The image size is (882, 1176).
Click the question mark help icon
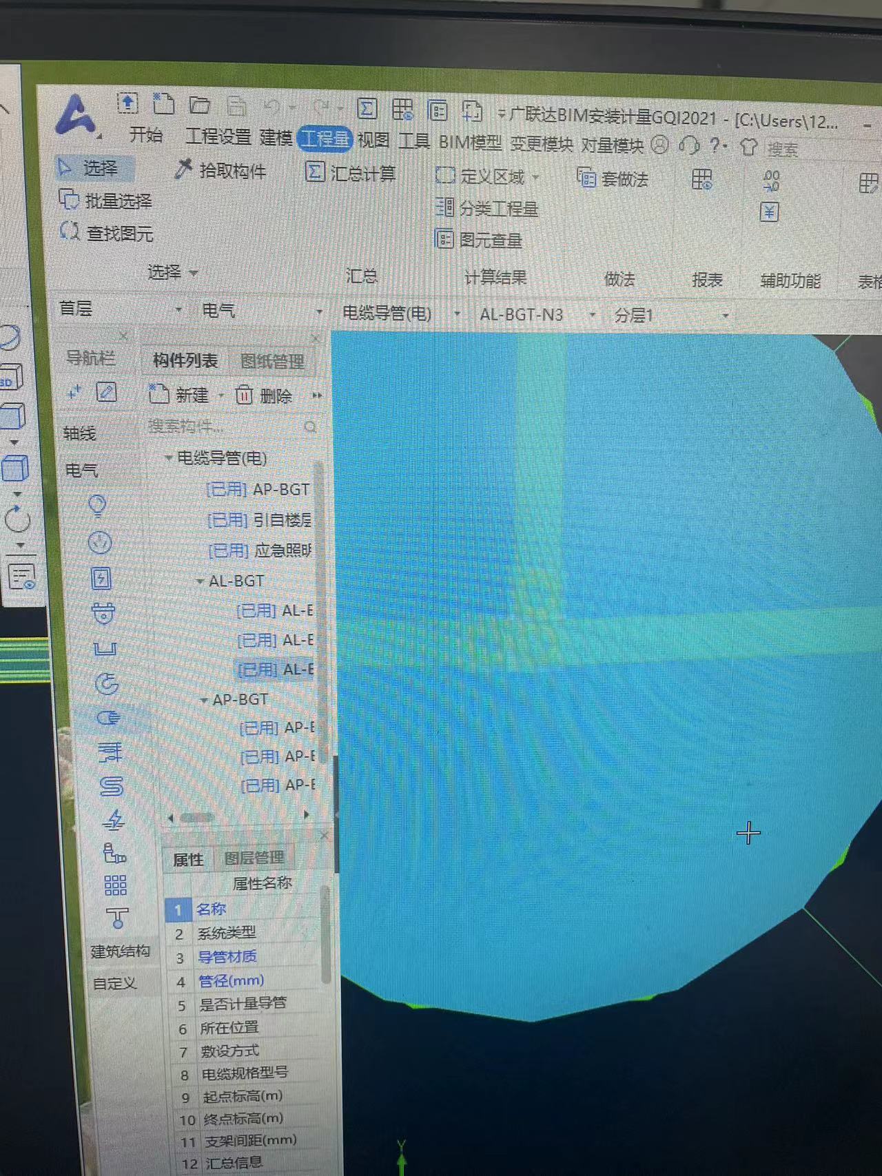(716, 145)
